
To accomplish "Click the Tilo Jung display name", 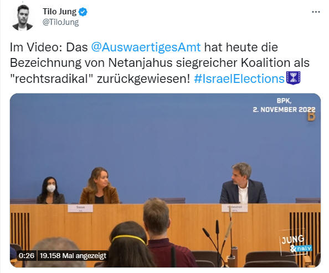I will 60,12.
